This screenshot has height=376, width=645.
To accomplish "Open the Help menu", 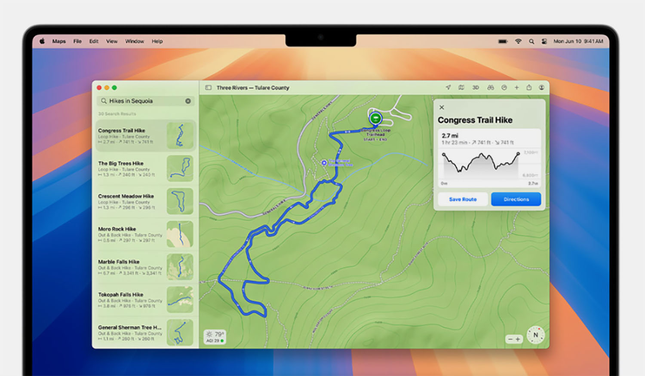I will pyautogui.click(x=157, y=41).
